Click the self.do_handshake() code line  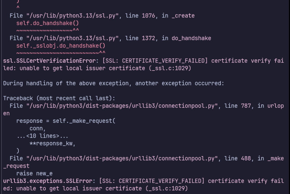pyautogui.click(x=47, y=23)
